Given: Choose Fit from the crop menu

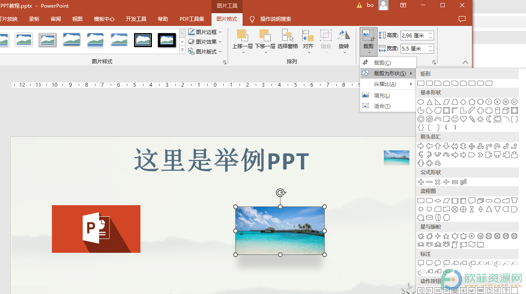Looking at the screenshot, I should 388,106.
